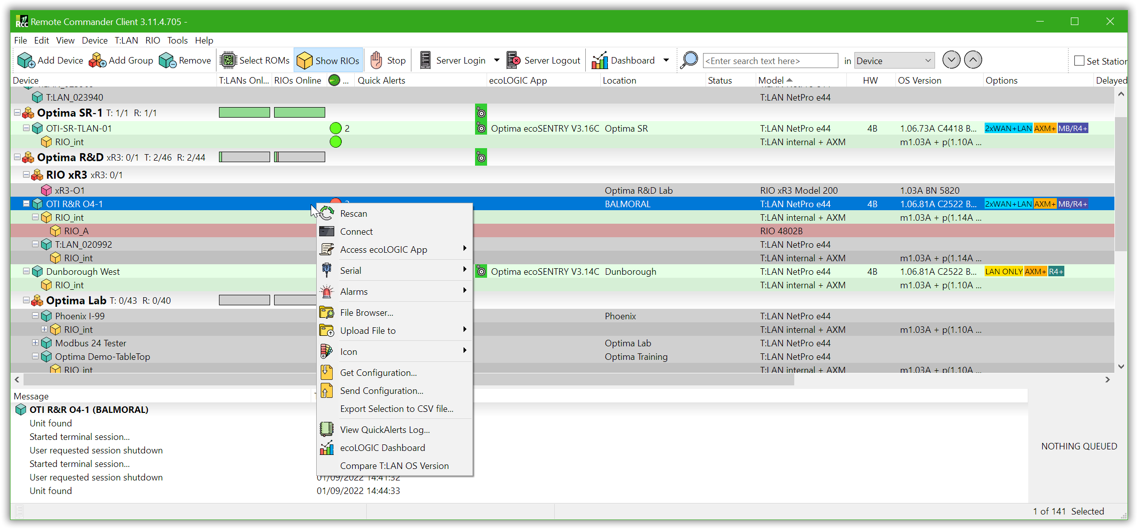1138x530 pixels.
Task: Enable the Set Station checkbox
Action: click(x=1079, y=61)
